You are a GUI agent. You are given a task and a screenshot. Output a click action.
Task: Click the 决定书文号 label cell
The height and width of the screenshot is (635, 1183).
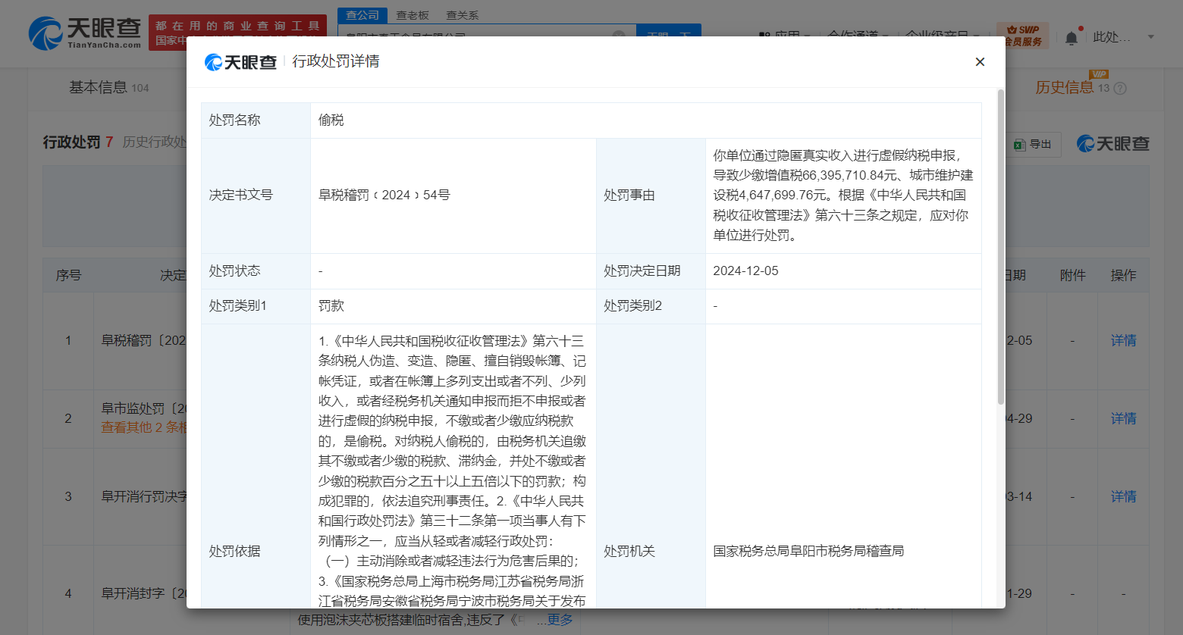pos(256,196)
